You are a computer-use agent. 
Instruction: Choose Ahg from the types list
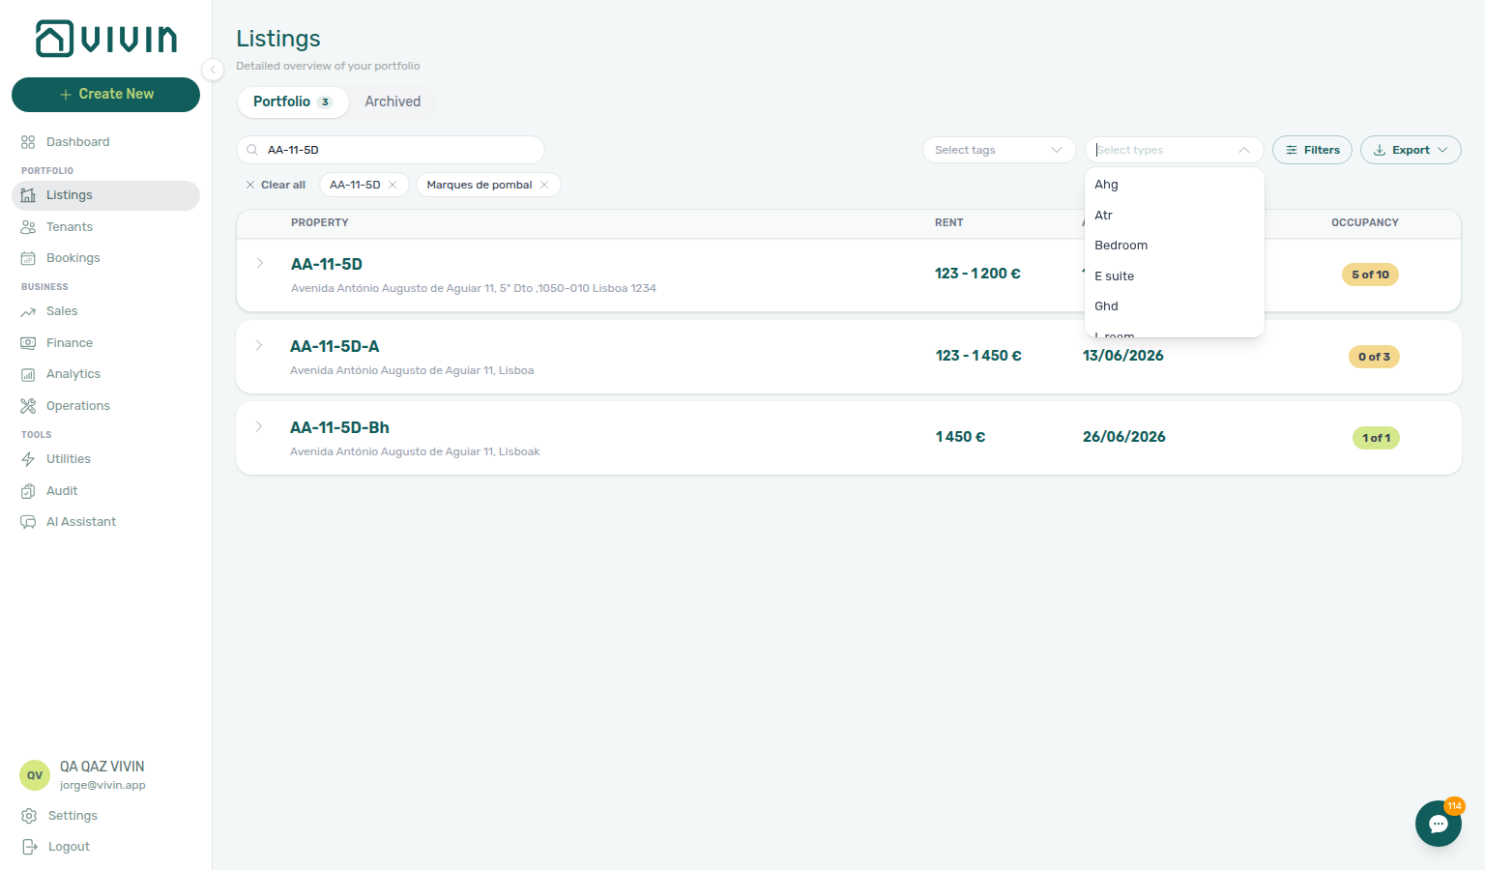(1175, 185)
